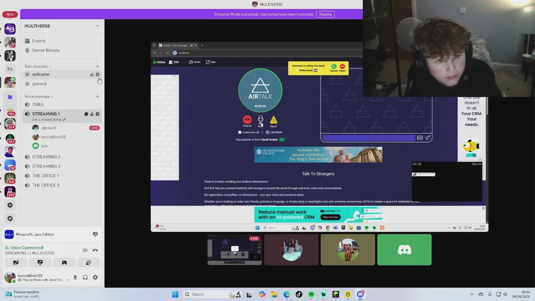Turn on camera in voice panel
535x301 pixels.
pyautogui.click(x=16, y=263)
